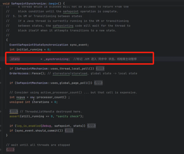Viewport: 184px width, 154px height.
Task: Click EventSafepointStateSynchronization type name
Action: tap(39, 44)
